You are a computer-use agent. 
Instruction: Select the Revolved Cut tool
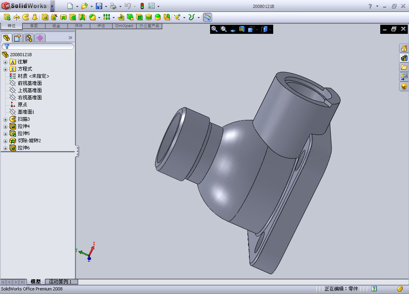64,17
